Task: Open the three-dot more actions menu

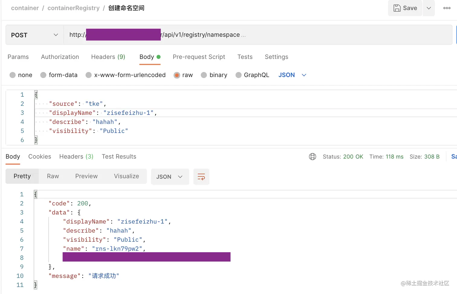Action: (447, 8)
